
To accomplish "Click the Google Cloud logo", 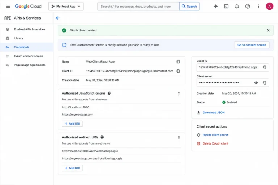I will tap(28, 7).
